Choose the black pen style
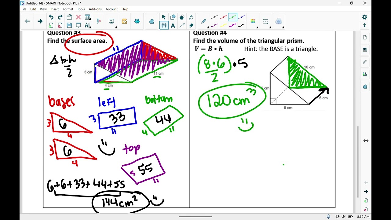 point(215,17)
